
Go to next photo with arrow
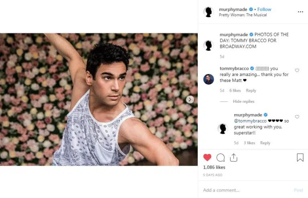[x=190, y=100]
